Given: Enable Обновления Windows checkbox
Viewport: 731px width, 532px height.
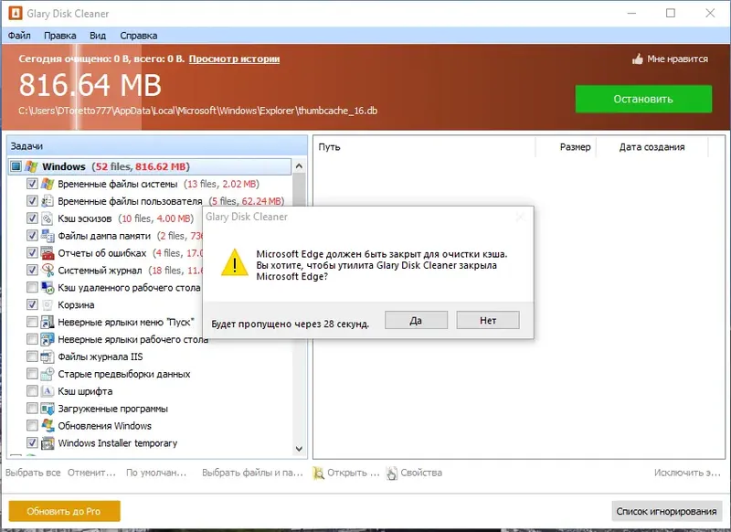Looking at the screenshot, I should coord(32,426).
